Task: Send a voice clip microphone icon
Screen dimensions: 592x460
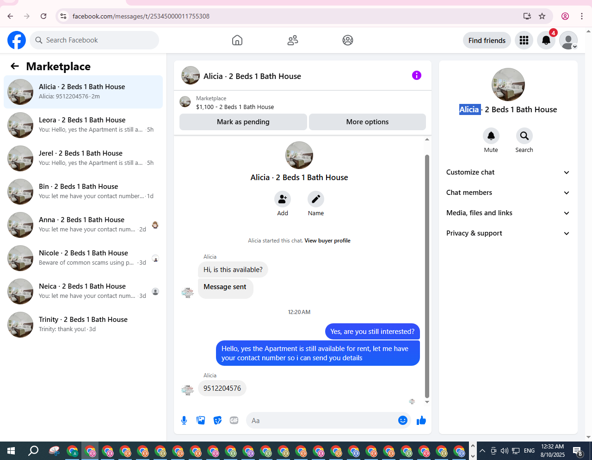Action: pos(184,420)
